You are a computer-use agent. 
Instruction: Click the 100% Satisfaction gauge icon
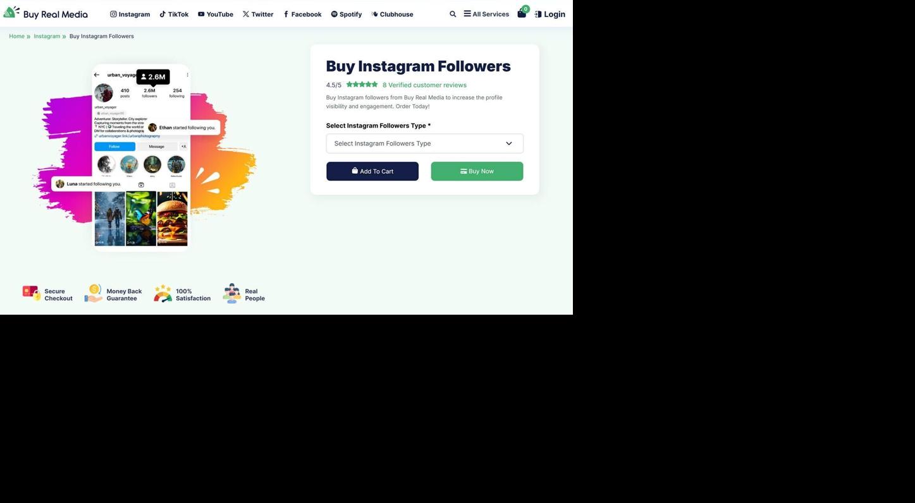163,293
